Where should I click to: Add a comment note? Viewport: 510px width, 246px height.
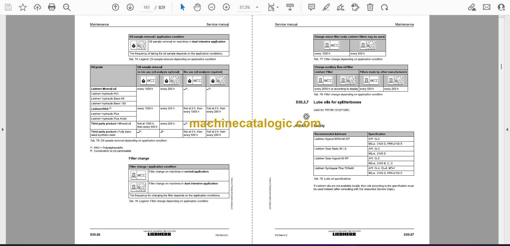(312, 7)
